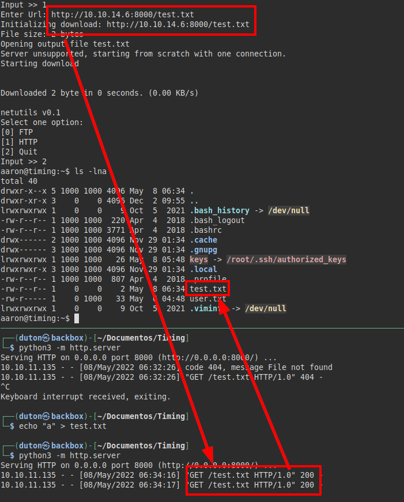Click the /root/.ssh/authorized_keys link target

[x=286, y=259]
